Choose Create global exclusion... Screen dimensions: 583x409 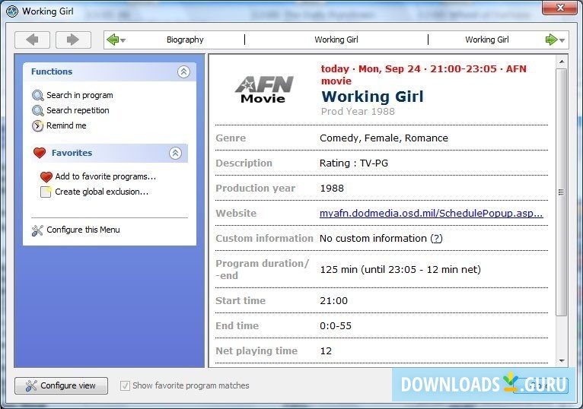(101, 192)
